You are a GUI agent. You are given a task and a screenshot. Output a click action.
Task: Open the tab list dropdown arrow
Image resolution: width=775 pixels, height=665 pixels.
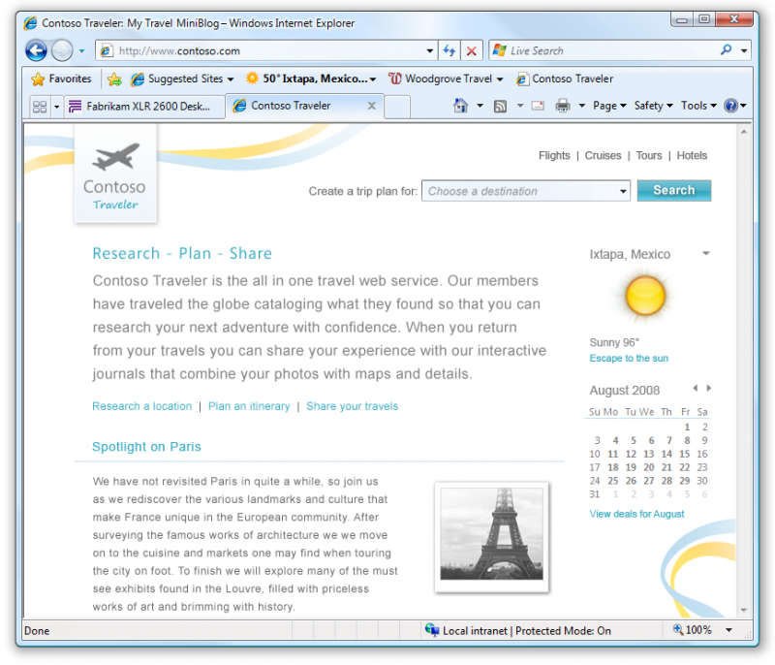tap(57, 107)
